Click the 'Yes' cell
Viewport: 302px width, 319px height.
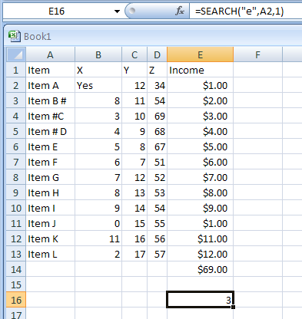click(x=98, y=85)
